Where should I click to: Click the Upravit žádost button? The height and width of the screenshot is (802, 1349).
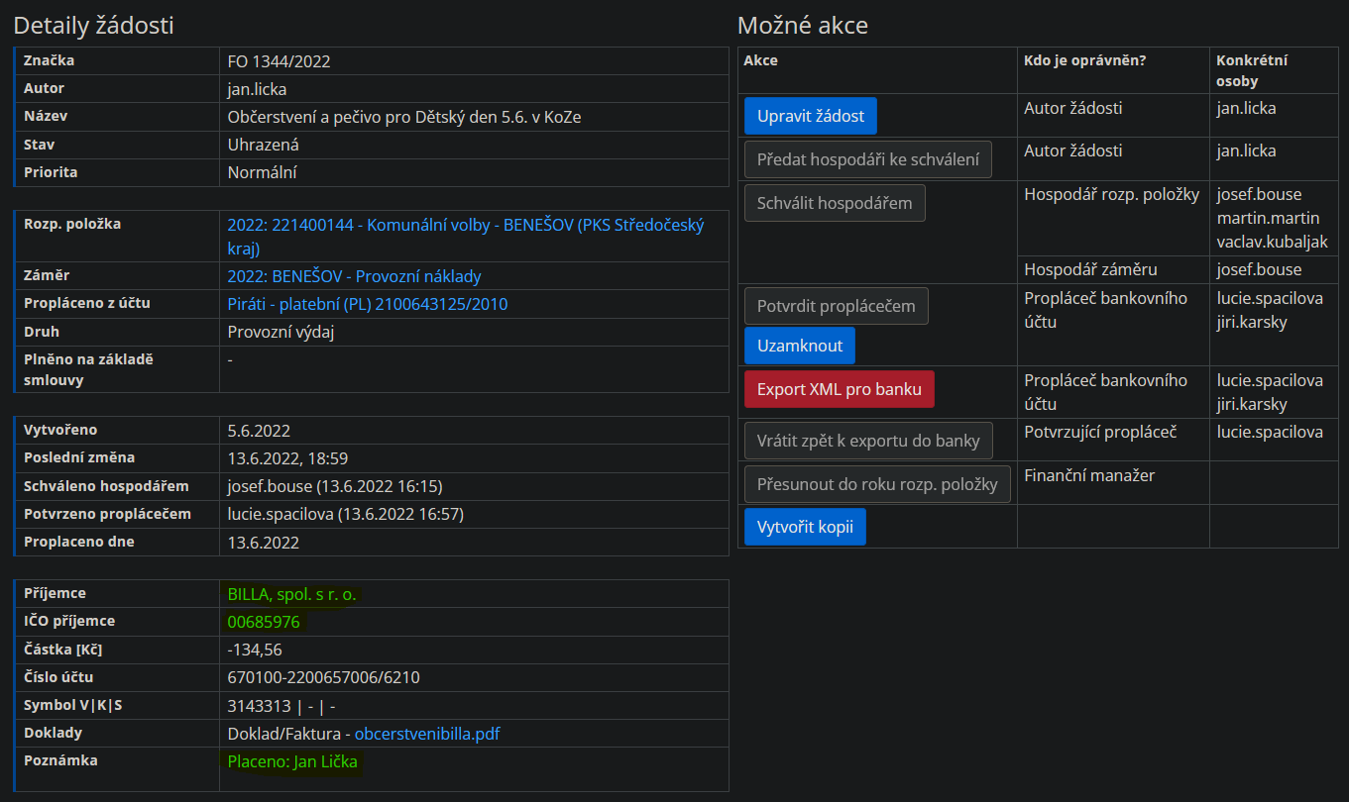[x=810, y=116]
